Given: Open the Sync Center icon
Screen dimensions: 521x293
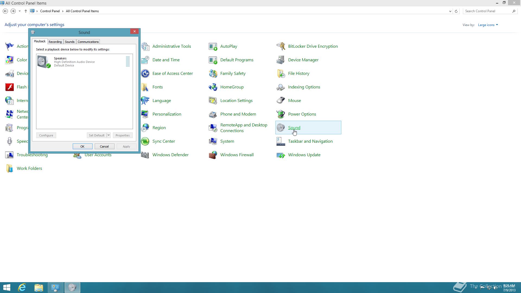Looking at the screenshot, I should pyautogui.click(x=145, y=141).
